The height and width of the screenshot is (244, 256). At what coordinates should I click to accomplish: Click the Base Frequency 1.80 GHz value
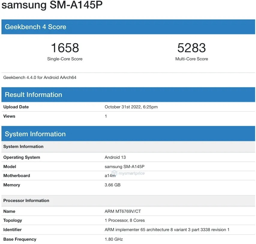pyautogui.click(x=113, y=239)
